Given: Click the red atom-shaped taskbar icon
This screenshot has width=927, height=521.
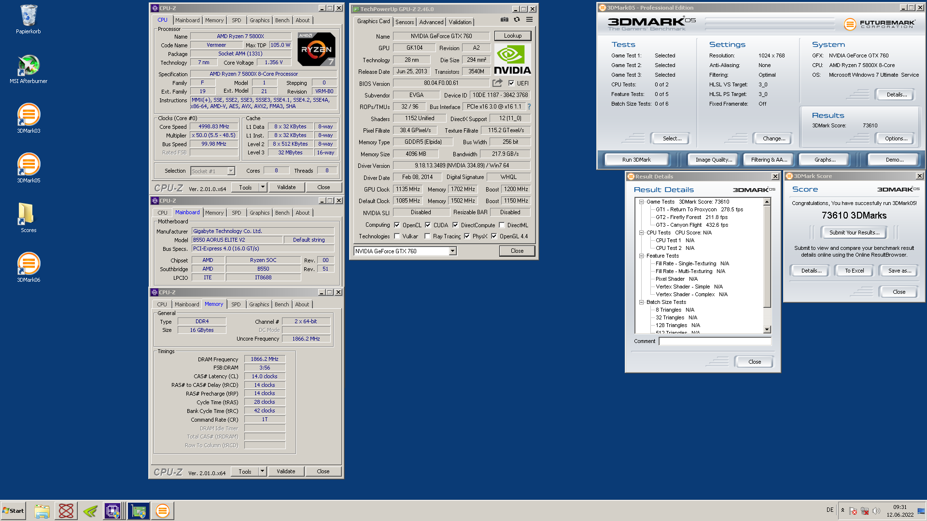Looking at the screenshot, I should pos(66,511).
